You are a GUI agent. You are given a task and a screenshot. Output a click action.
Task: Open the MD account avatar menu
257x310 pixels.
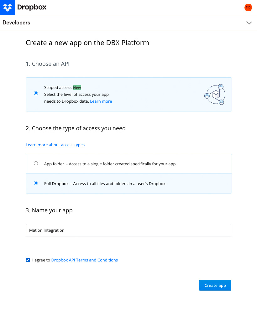click(x=248, y=8)
